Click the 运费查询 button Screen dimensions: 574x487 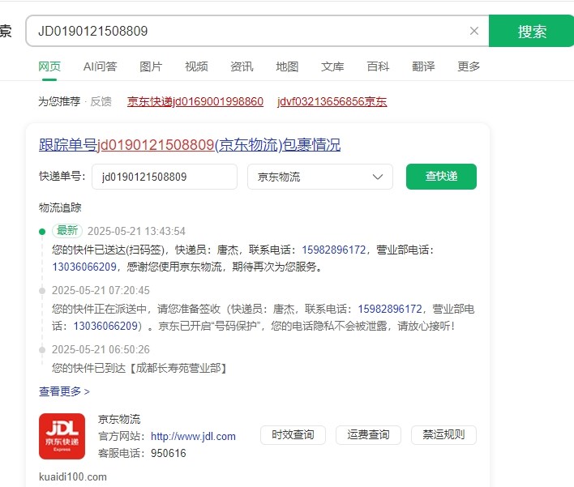[368, 434]
